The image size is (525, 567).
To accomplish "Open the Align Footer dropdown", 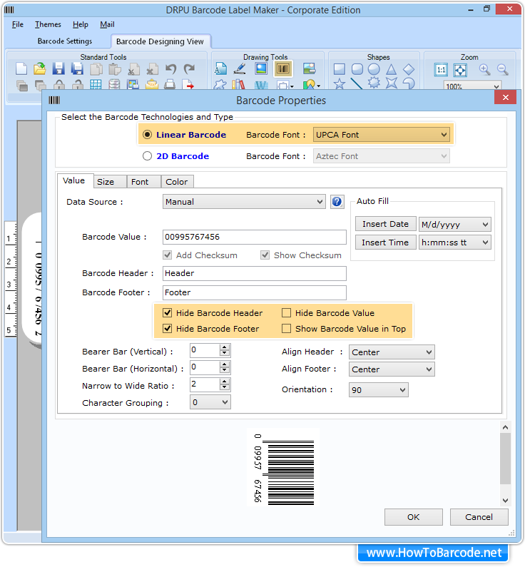I will 392,369.
